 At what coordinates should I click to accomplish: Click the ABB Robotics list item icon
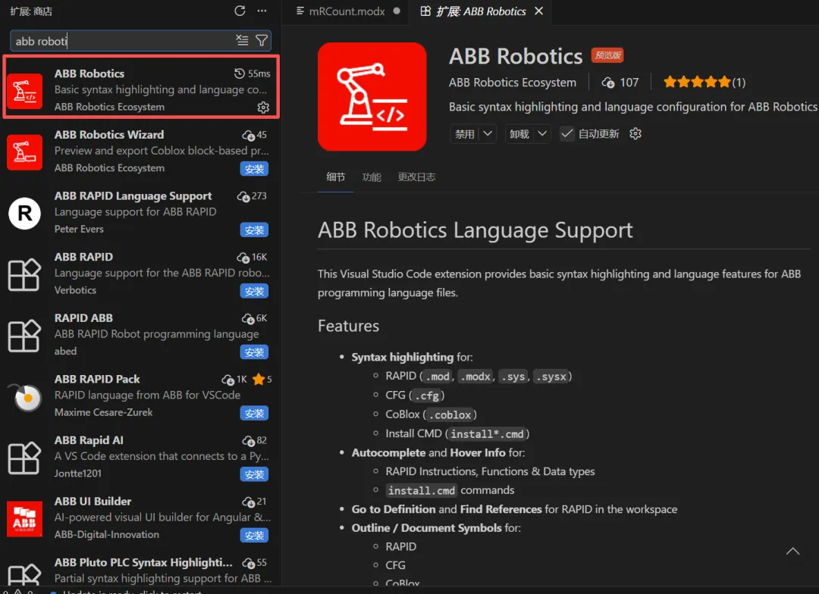coord(24,91)
